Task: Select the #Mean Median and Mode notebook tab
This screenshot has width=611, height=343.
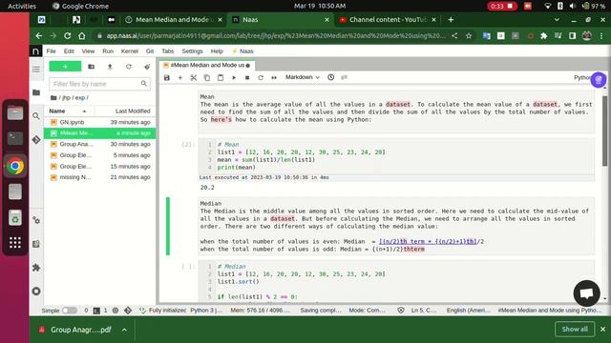Action: [207, 65]
